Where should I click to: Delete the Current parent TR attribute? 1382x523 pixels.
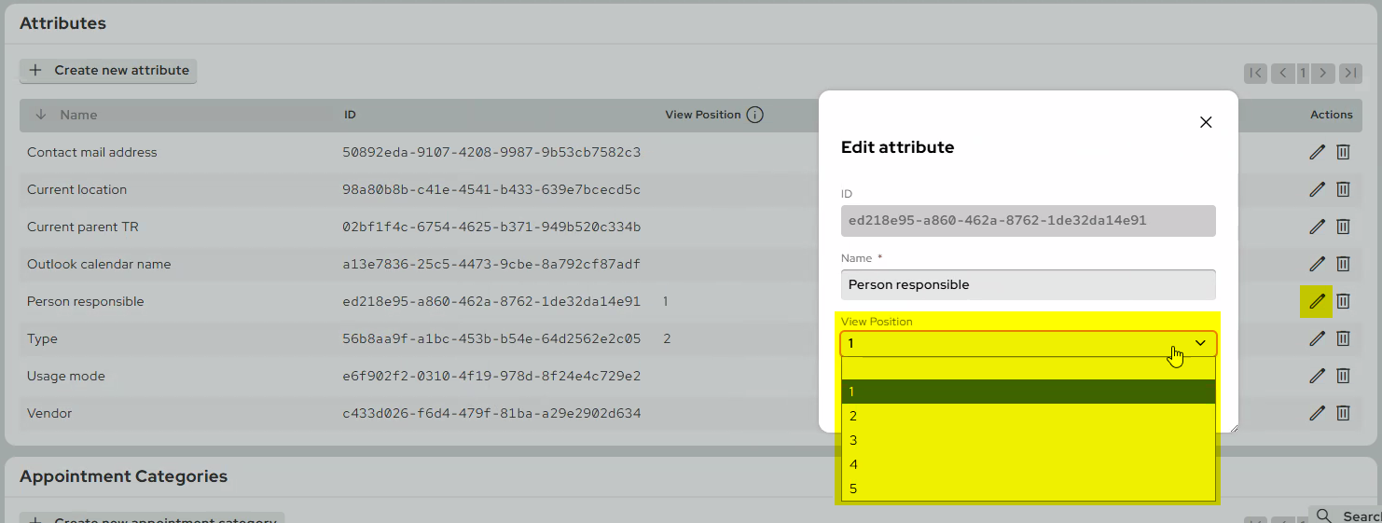(1343, 227)
